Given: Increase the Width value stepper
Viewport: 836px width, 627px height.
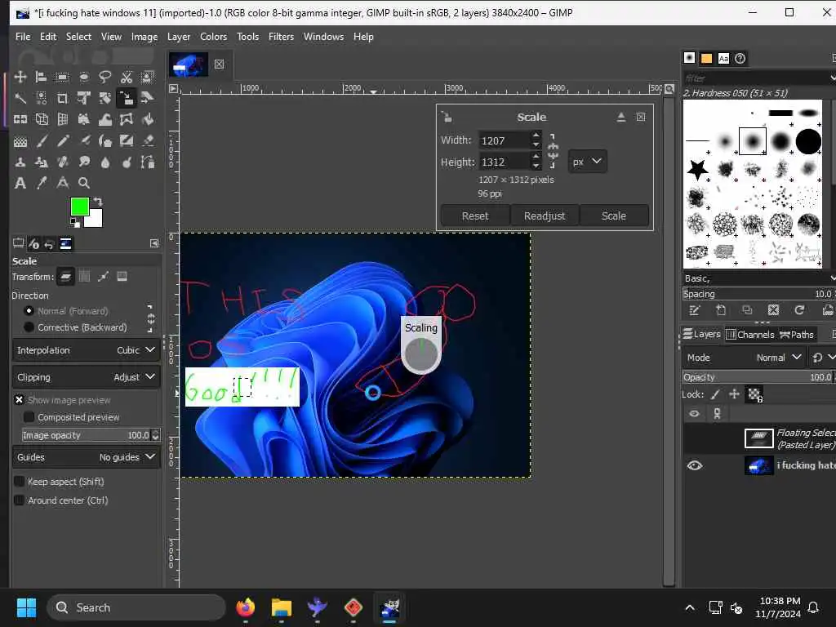Looking at the screenshot, I should click(x=536, y=136).
